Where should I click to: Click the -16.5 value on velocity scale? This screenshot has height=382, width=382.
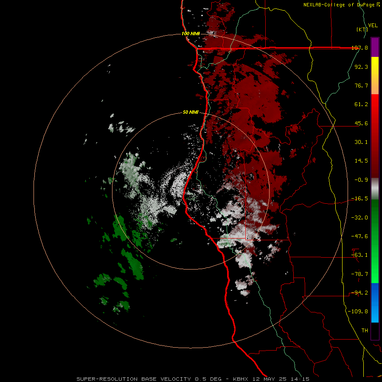click(360, 199)
